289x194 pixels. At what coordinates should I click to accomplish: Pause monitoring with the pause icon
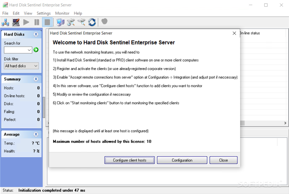[x=37, y=22]
